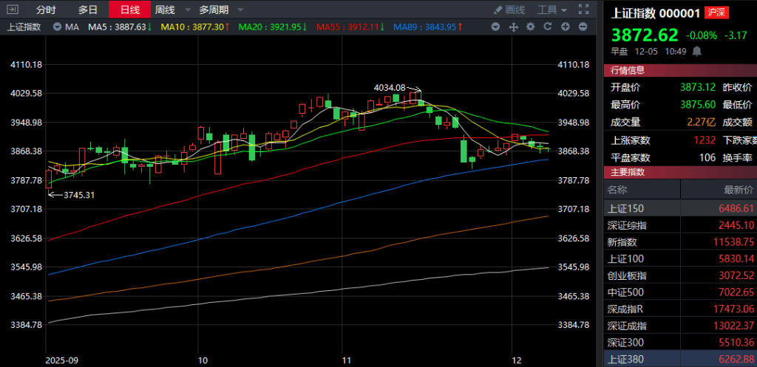Click the collapse panel icon left of 分时

(13, 10)
